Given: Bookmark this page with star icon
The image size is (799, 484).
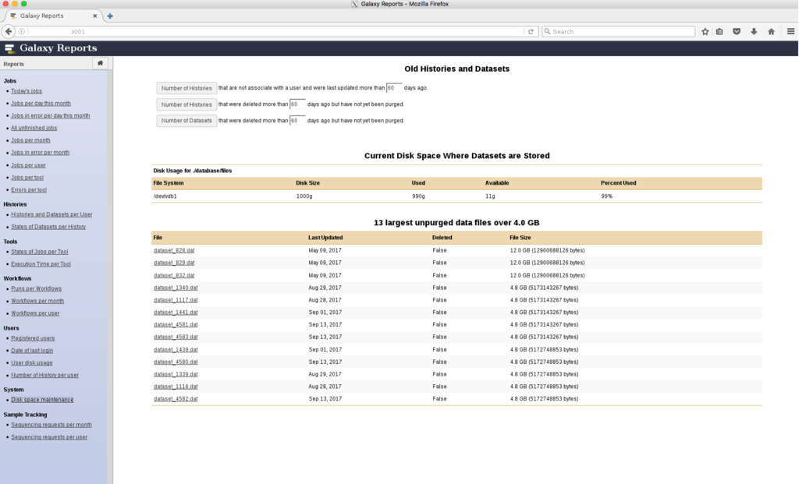Looking at the screenshot, I should [x=705, y=31].
